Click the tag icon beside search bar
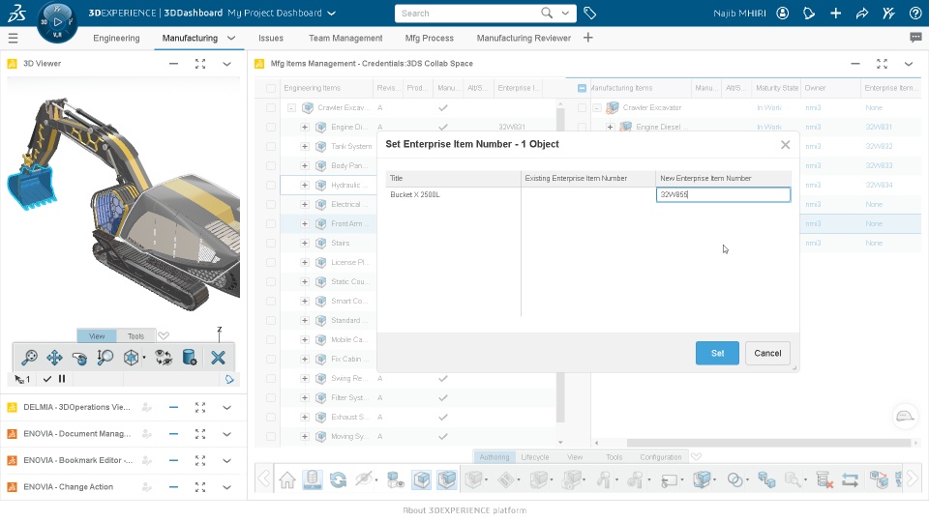The height and width of the screenshot is (522, 929). click(x=589, y=13)
